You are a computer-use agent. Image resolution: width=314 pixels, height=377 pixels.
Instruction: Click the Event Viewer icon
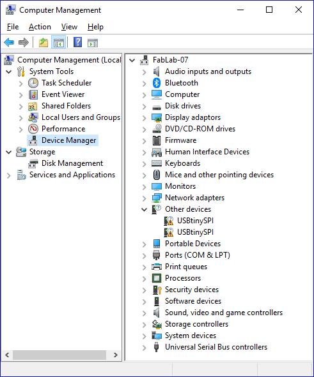point(33,95)
